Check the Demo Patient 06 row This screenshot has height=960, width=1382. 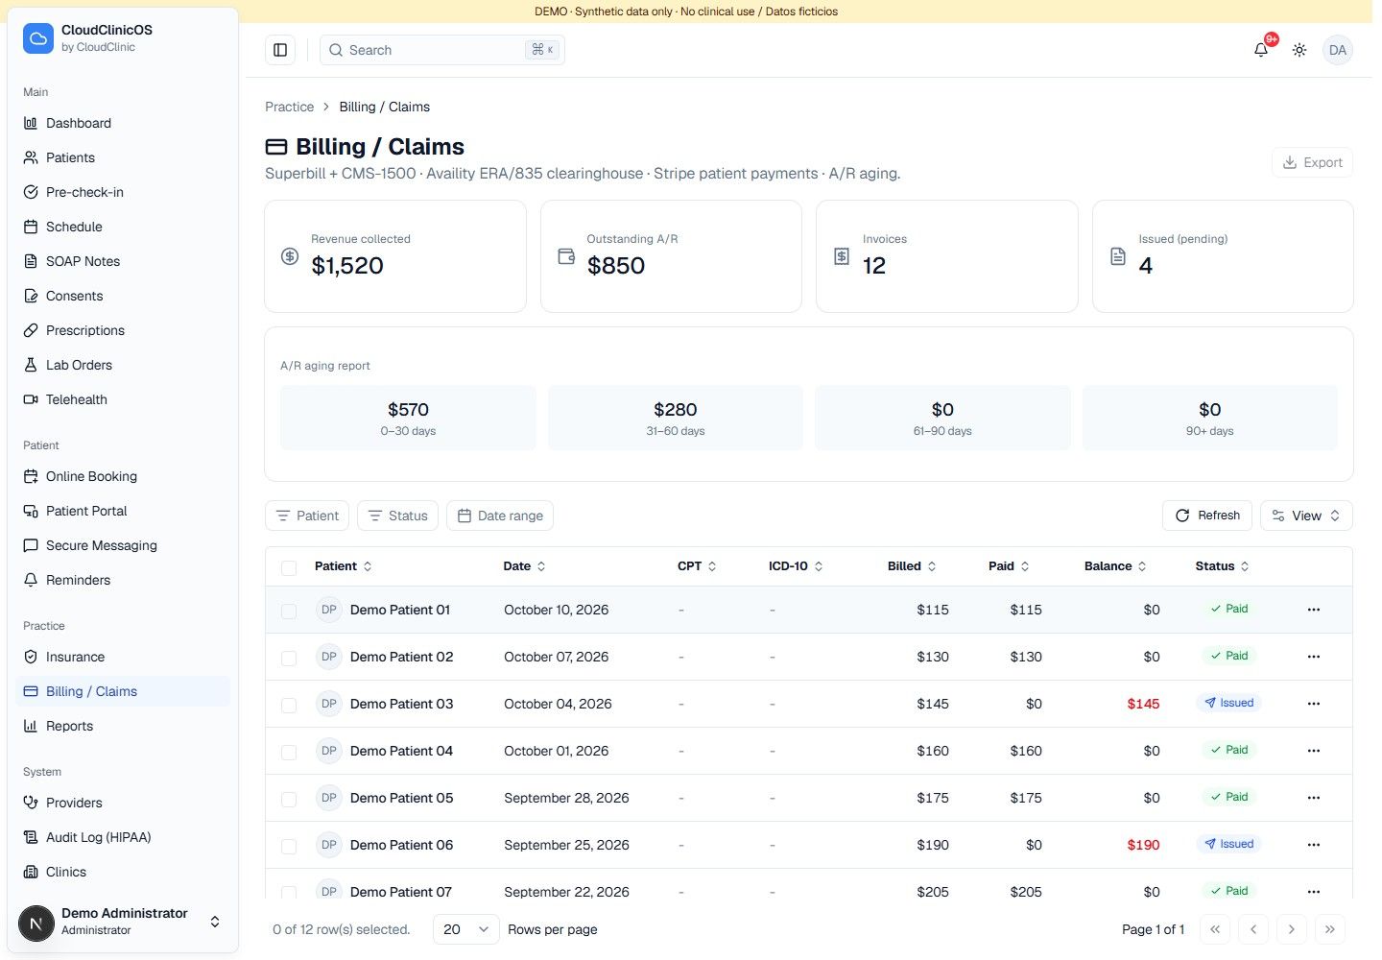tap(289, 846)
